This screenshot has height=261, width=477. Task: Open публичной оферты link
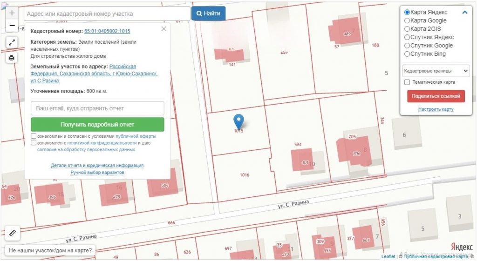(136, 136)
